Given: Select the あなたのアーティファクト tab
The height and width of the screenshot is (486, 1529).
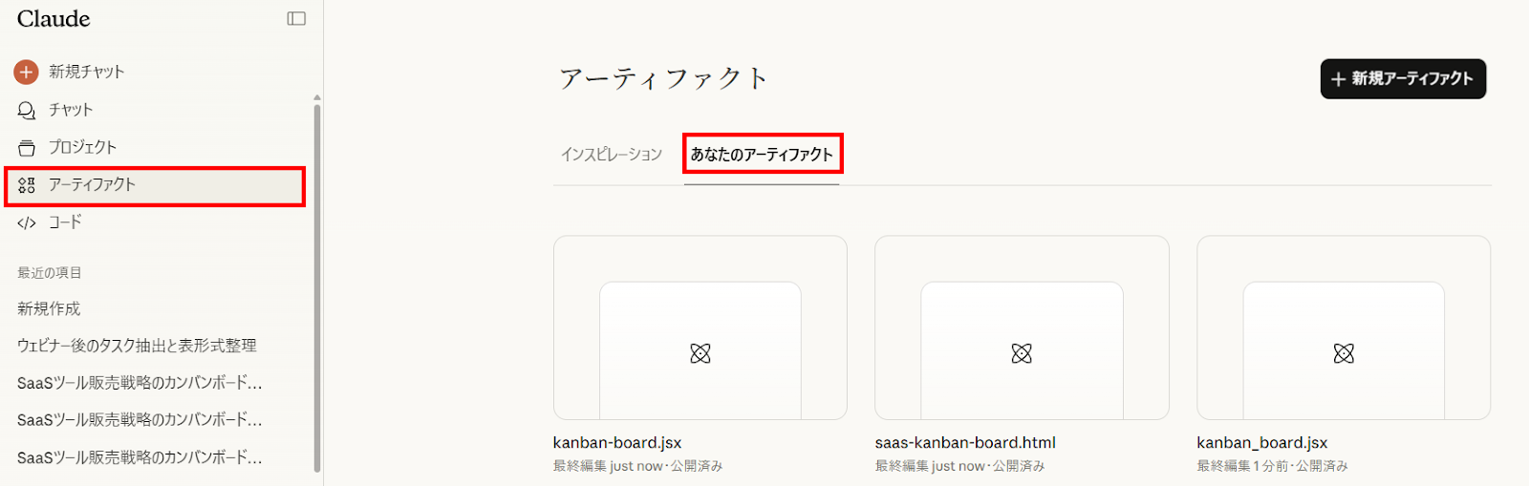Looking at the screenshot, I should click(x=762, y=154).
